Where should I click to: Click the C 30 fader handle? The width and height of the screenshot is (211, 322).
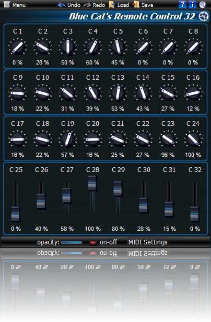(143, 205)
